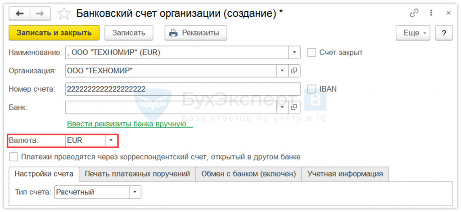Click the Расчетный value in Тип счета
461x212 pixels.
(92, 192)
